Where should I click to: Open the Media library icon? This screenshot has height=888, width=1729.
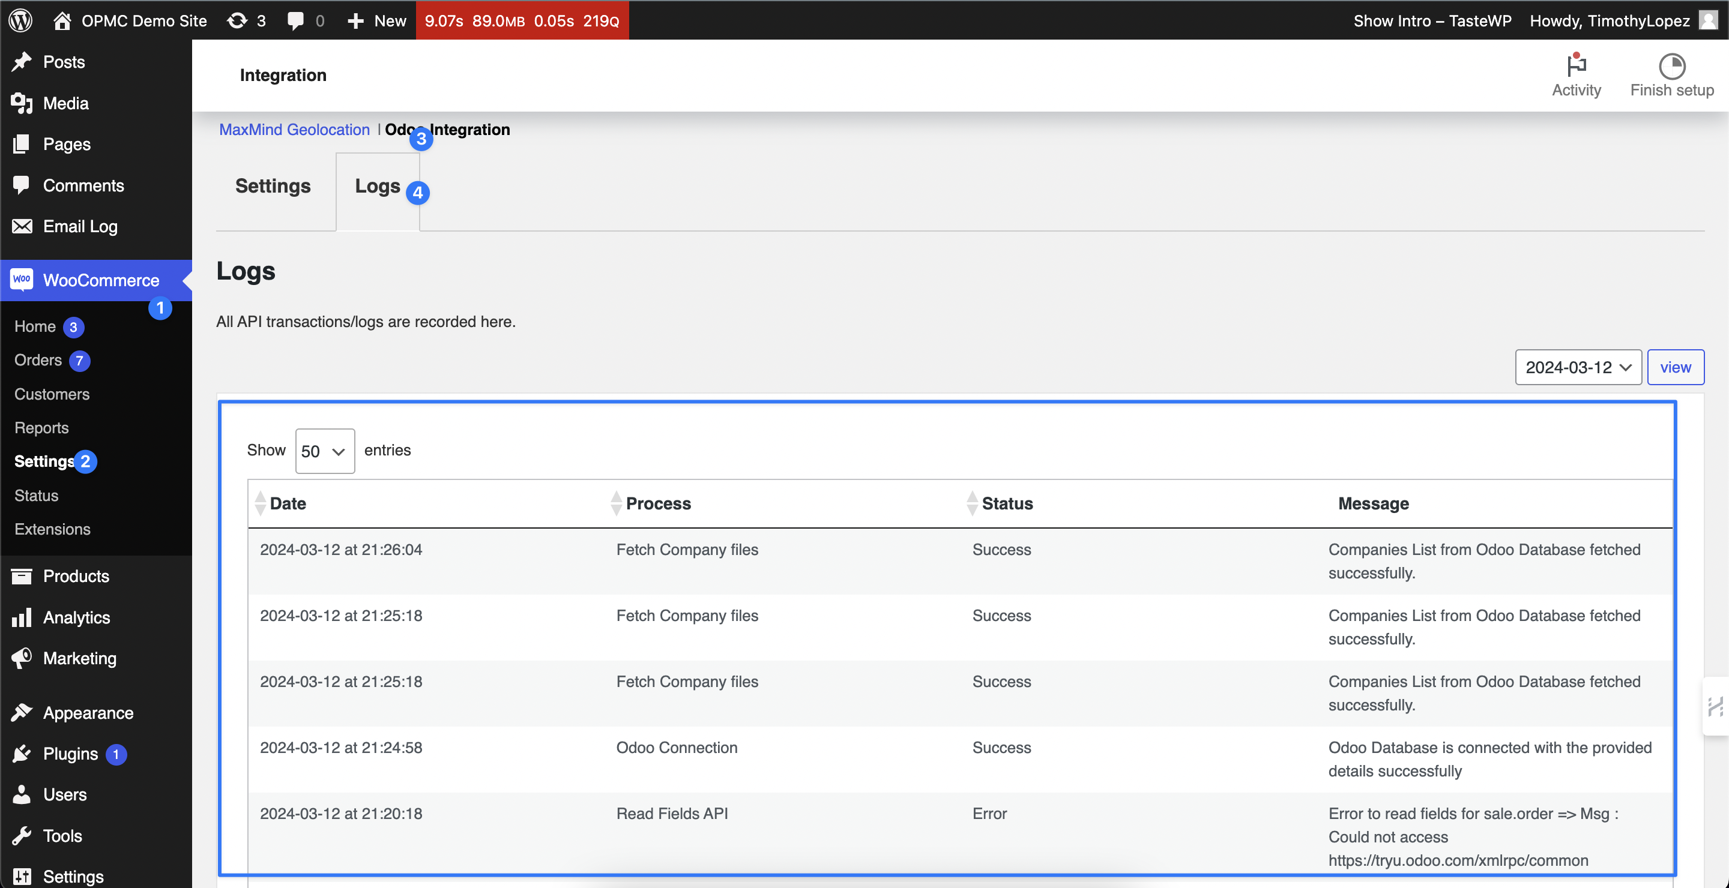tap(22, 103)
